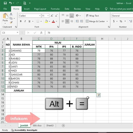Open the File tab
133x133 pixels.
(5, 9)
